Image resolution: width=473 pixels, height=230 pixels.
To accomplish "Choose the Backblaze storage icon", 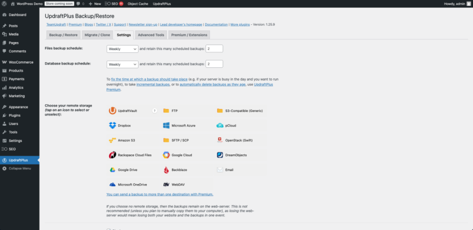I will click(x=166, y=170).
